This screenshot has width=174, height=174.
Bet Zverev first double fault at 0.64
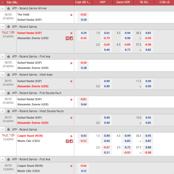[x=83, y=104]
